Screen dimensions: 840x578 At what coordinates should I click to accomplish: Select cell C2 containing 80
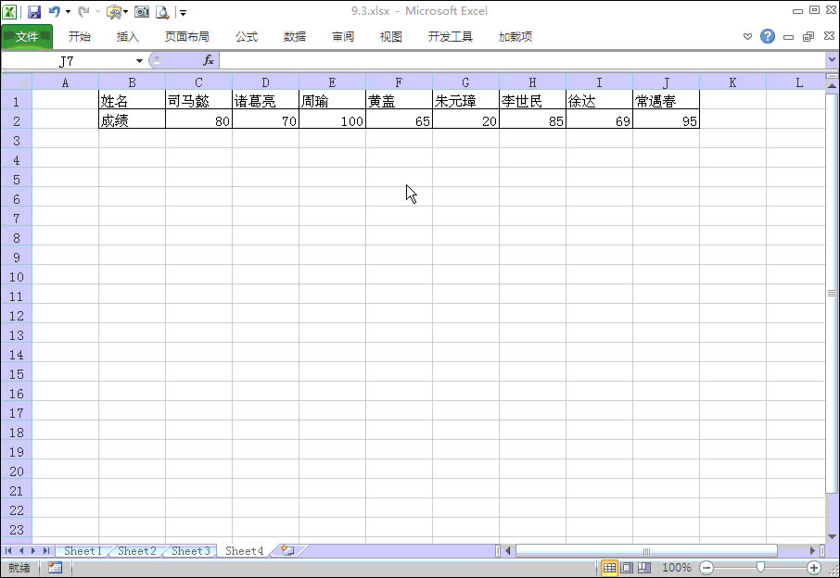(x=198, y=120)
